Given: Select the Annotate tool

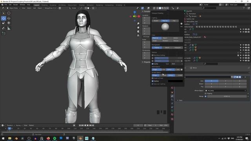Looking at the screenshot, I should pos(4,29).
